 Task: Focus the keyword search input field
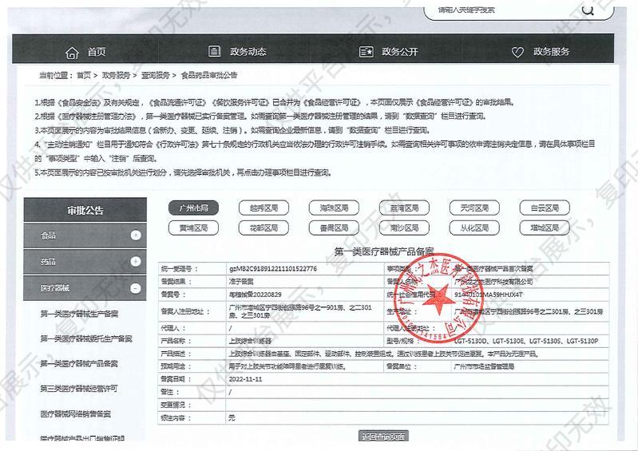519,11
